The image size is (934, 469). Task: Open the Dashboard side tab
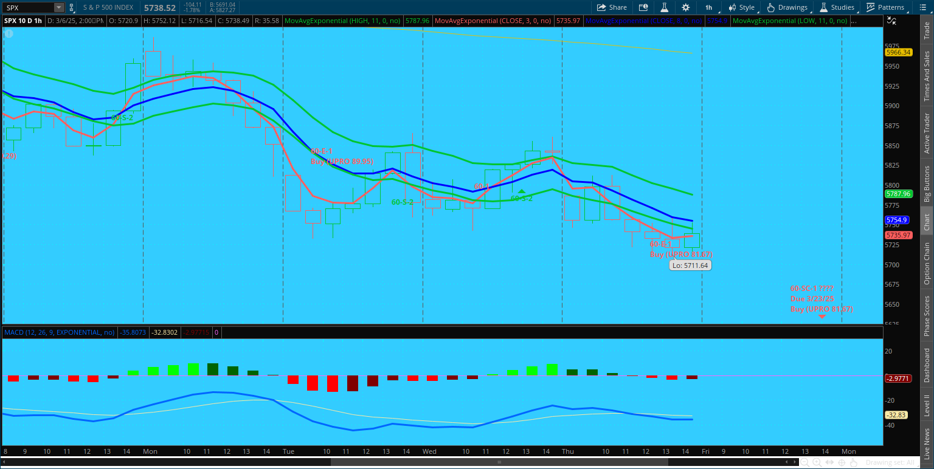(x=927, y=365)
